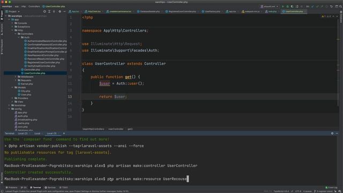The width and height of the screenshot is (343, 193).
Task: Locate current file in Project tree icon
Action: (x=44, y=11)
